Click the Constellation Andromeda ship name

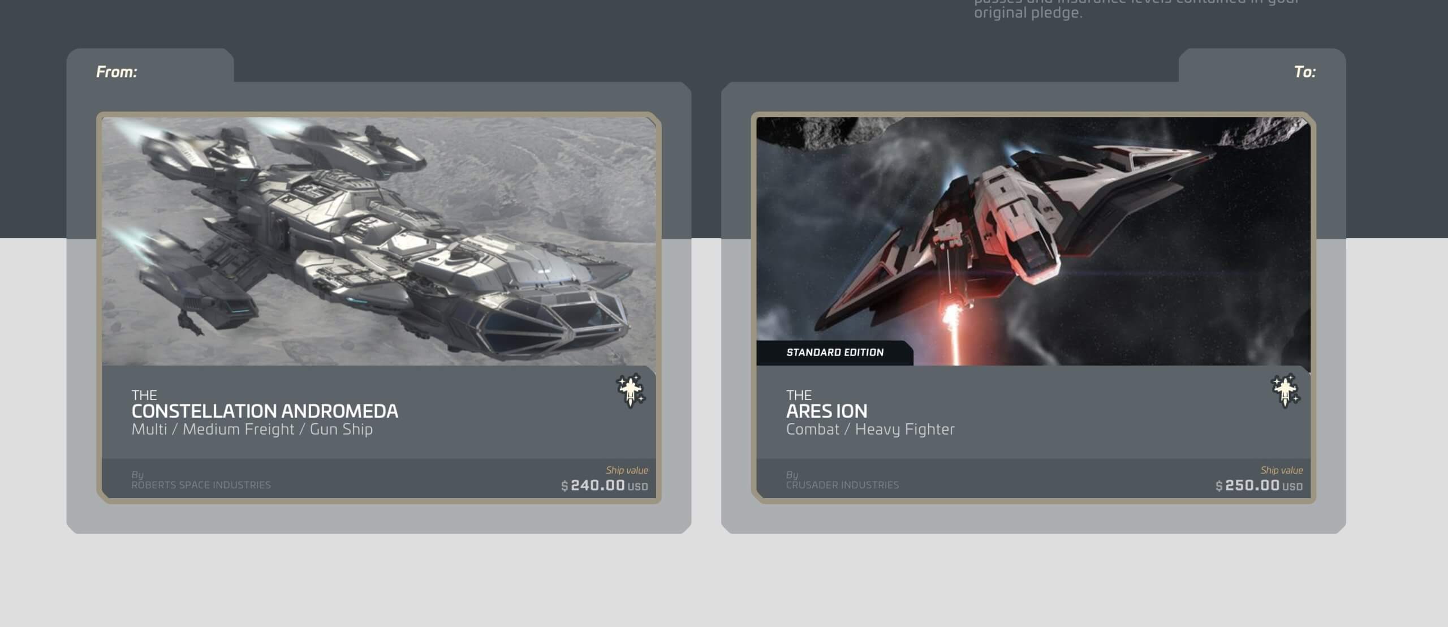click(265, 411)
